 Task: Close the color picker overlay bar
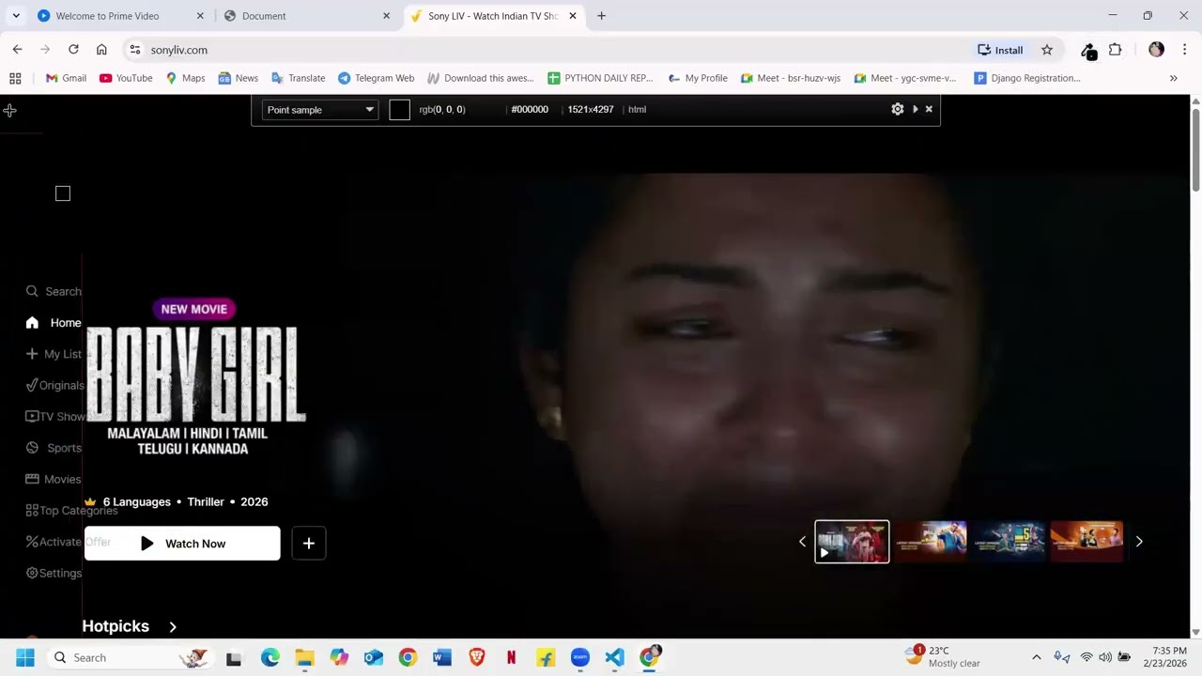point(929,109)
